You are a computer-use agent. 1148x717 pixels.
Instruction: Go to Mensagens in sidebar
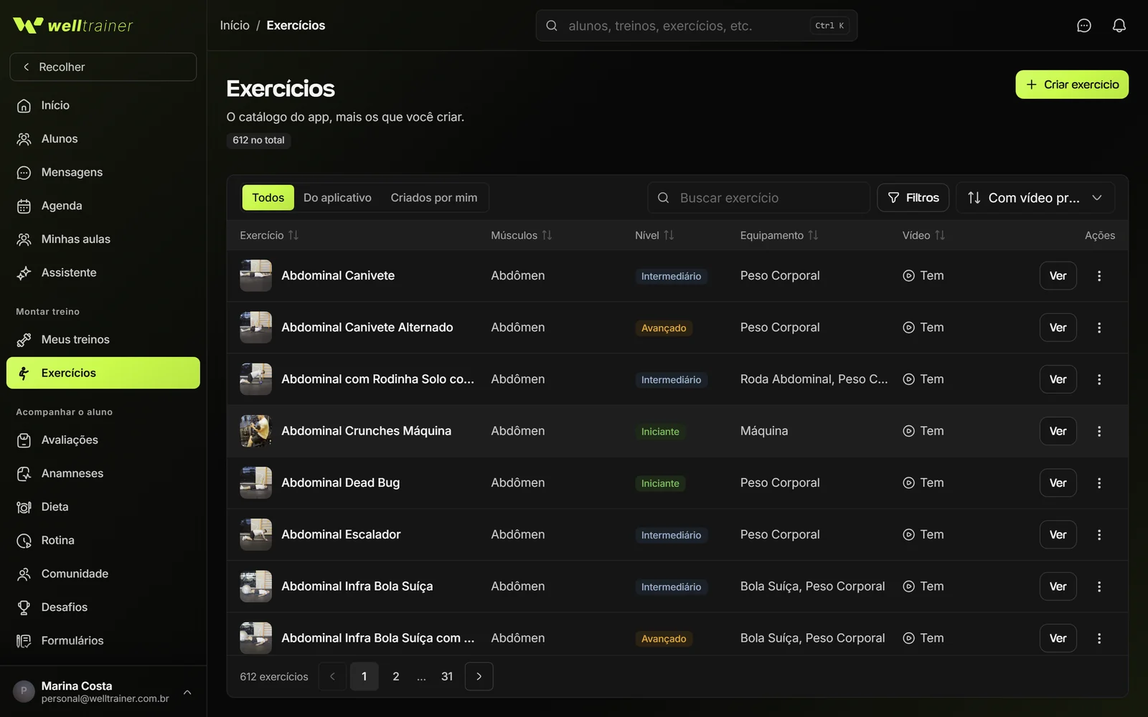click(103, 172)
